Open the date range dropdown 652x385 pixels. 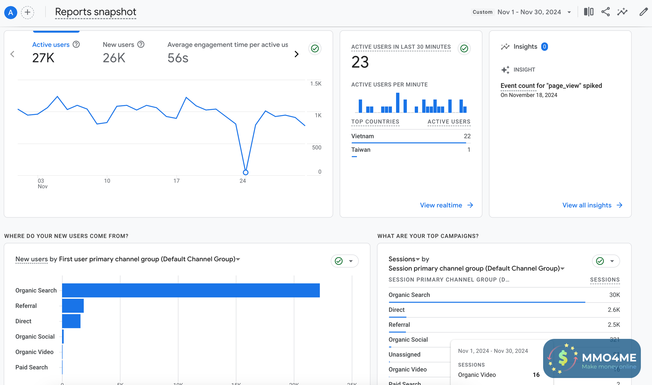569,12
